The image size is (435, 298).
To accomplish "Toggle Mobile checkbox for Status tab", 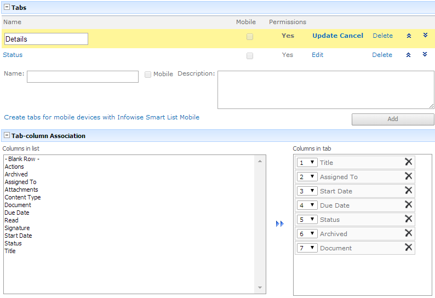I will (250, 56).
